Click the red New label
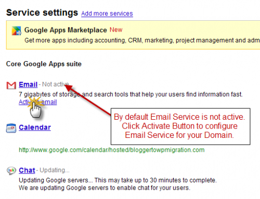The image size is (260, 199). (x=116, y=30)
